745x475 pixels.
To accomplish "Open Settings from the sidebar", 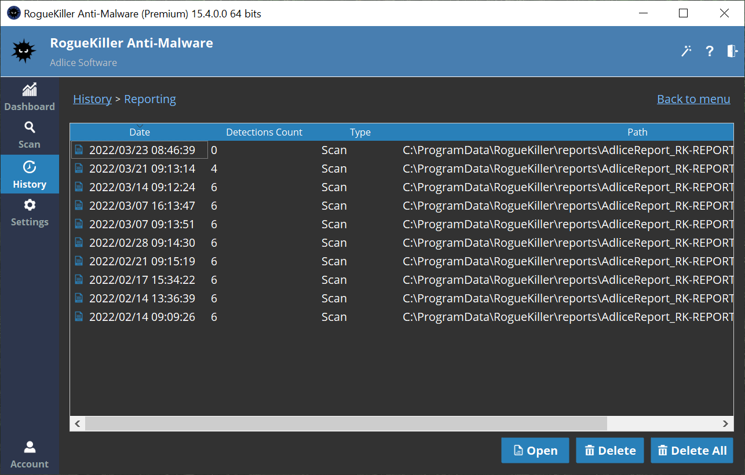I will [30, 213].
